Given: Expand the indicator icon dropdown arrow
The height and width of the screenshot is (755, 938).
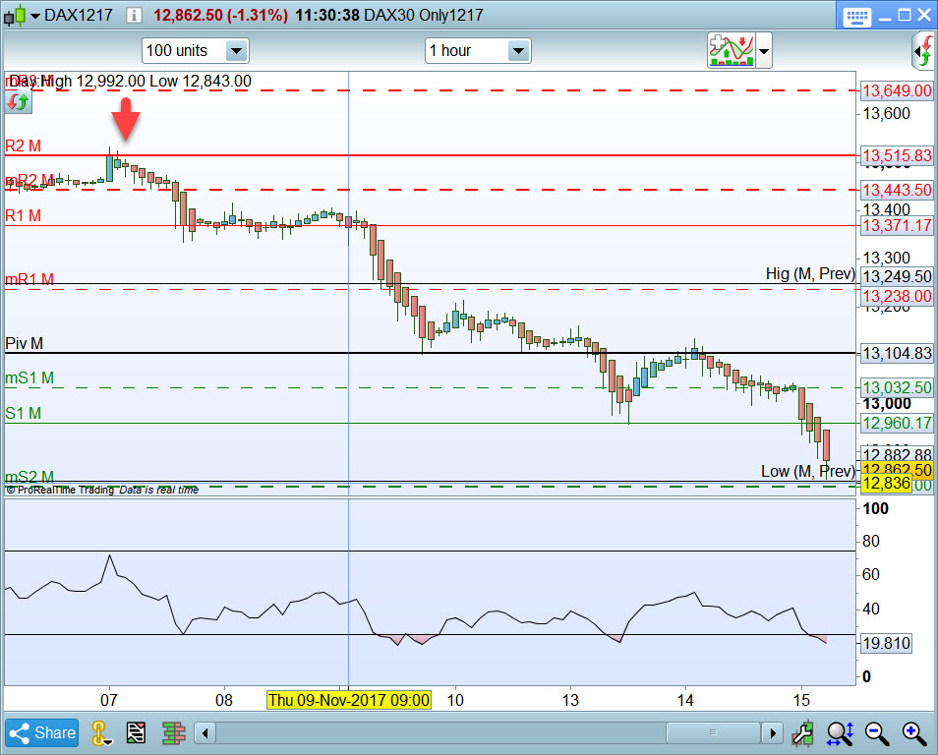Looking at the screenshot, I should tap(764, 51).
